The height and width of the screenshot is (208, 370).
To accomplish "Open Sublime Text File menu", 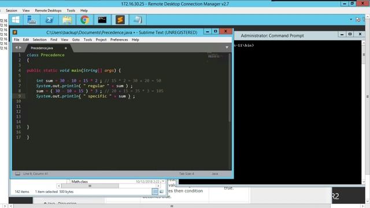I will click(17, 40).
